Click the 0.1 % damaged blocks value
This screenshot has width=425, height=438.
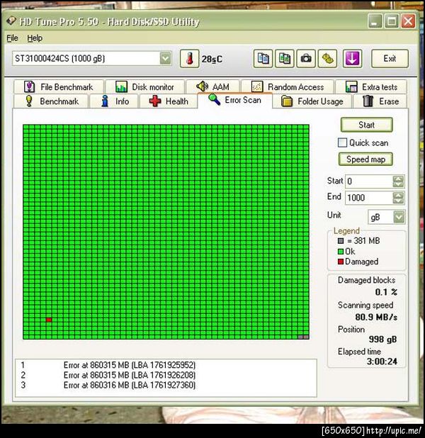[x=386, y=292]
